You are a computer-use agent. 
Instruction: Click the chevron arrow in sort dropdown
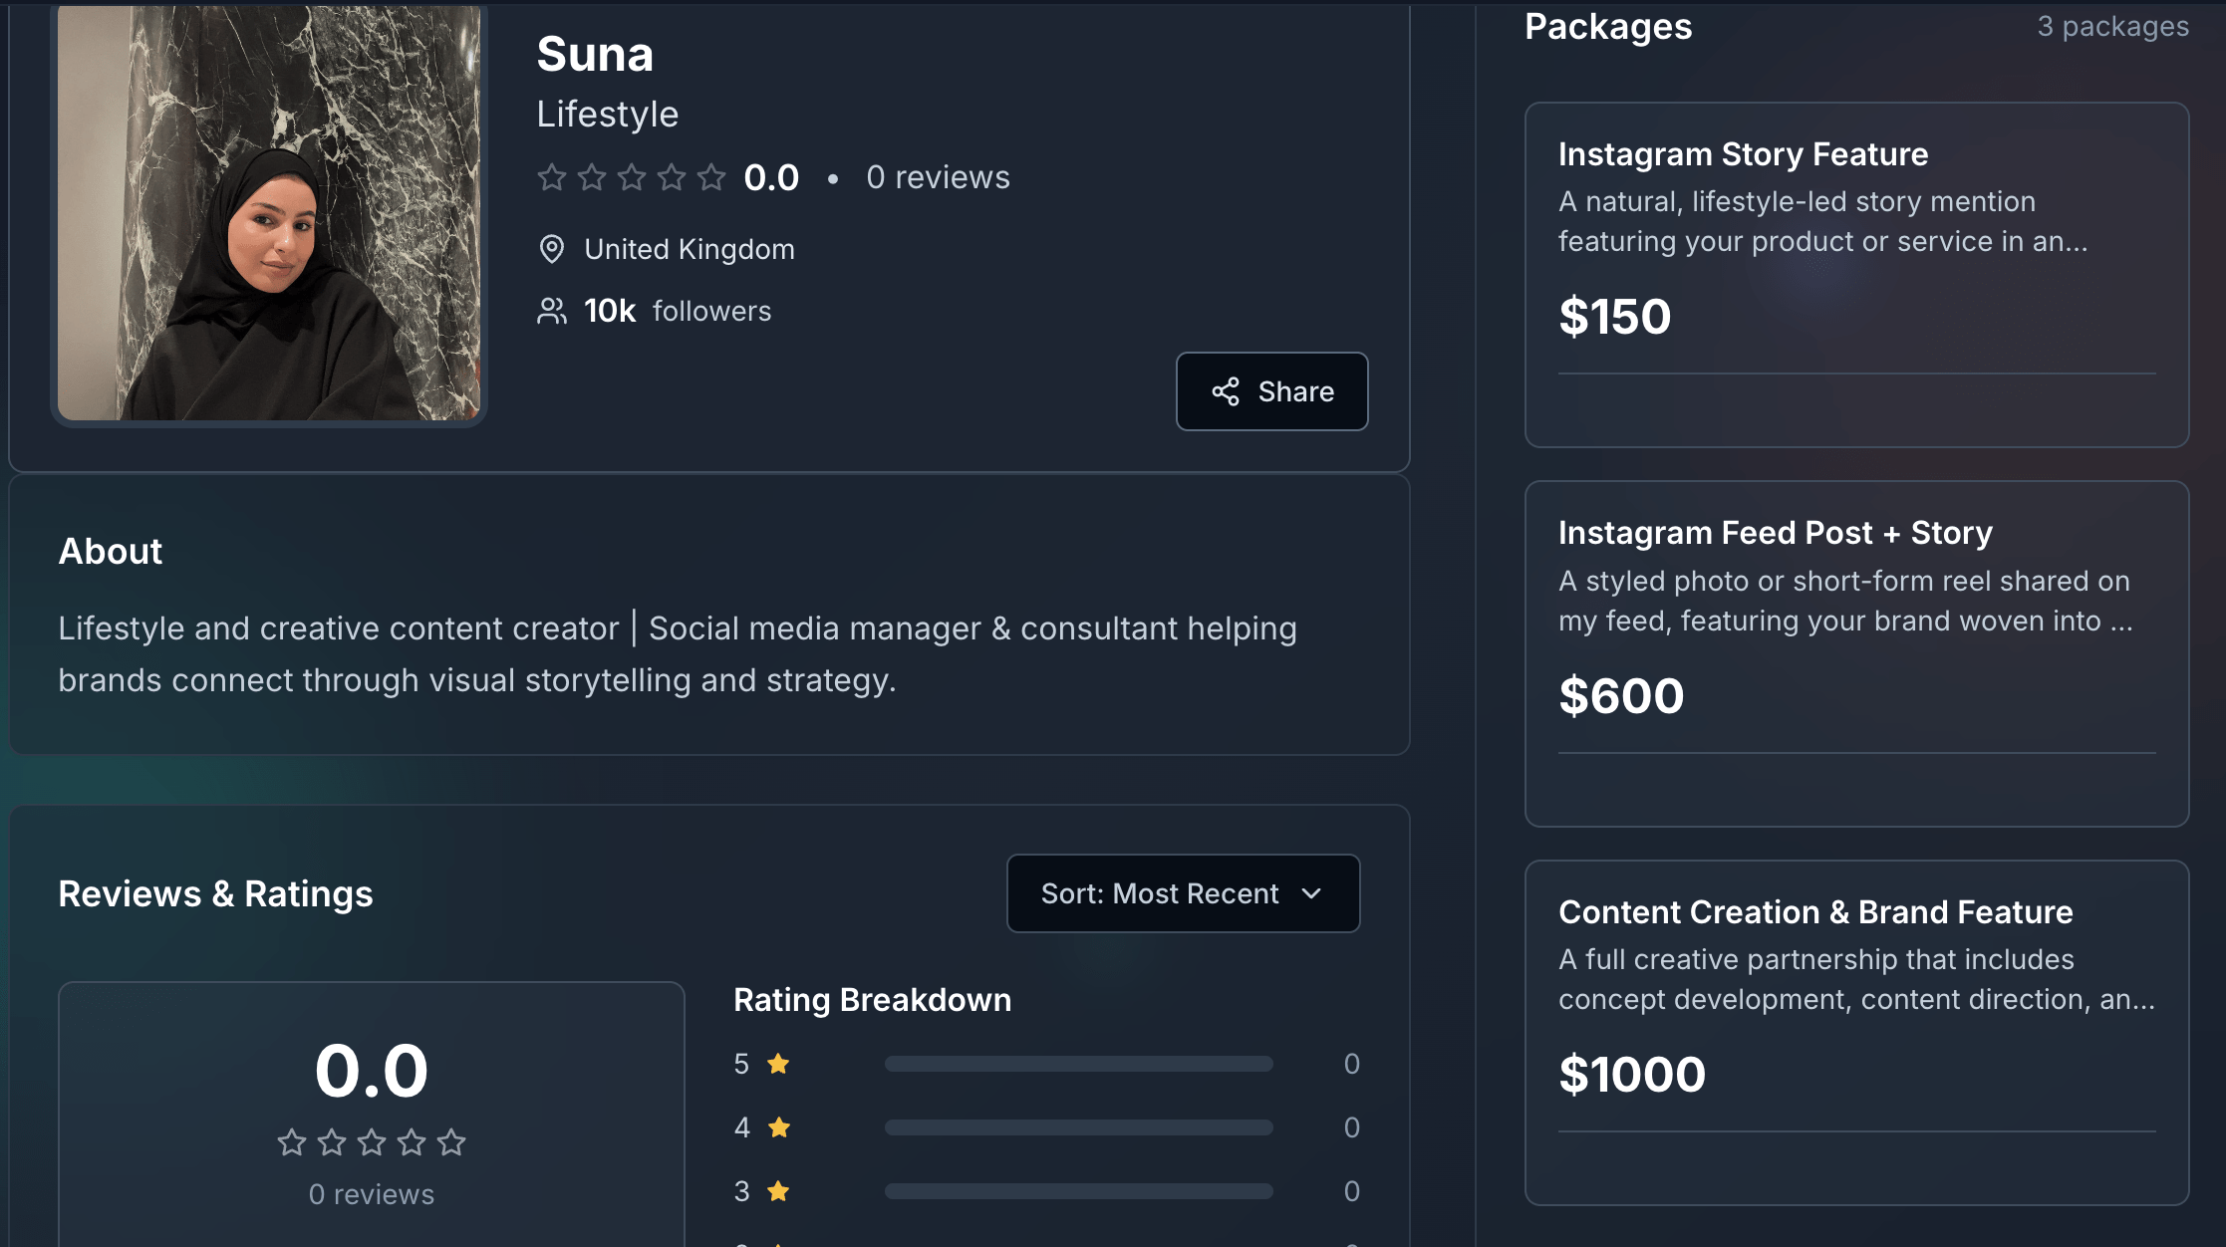coord(1311,893)
